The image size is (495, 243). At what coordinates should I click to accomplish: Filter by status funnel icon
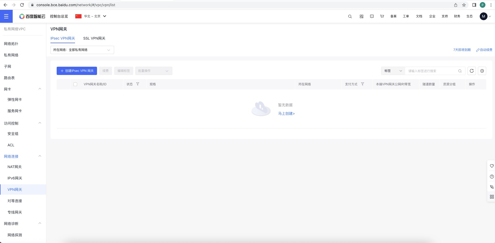(x=138, y=84)
